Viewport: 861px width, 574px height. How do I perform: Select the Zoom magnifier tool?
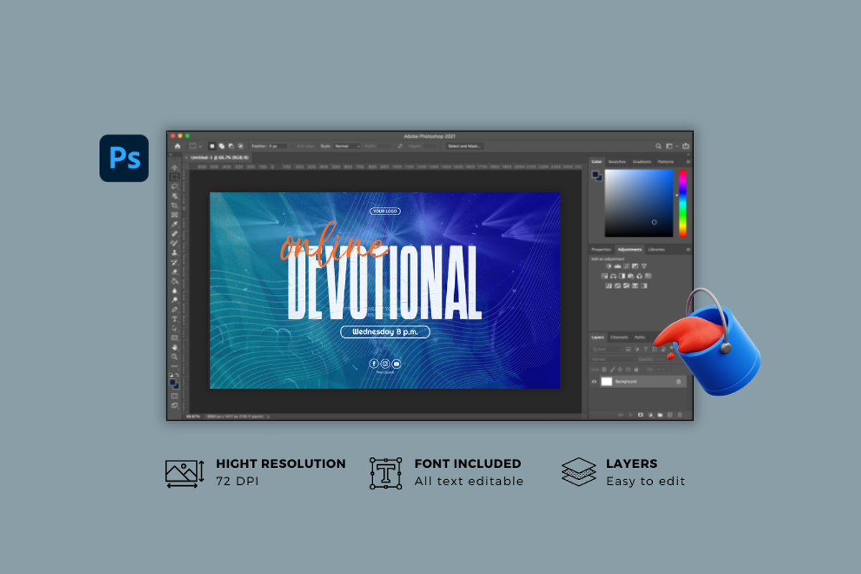(x=174, y=356)
